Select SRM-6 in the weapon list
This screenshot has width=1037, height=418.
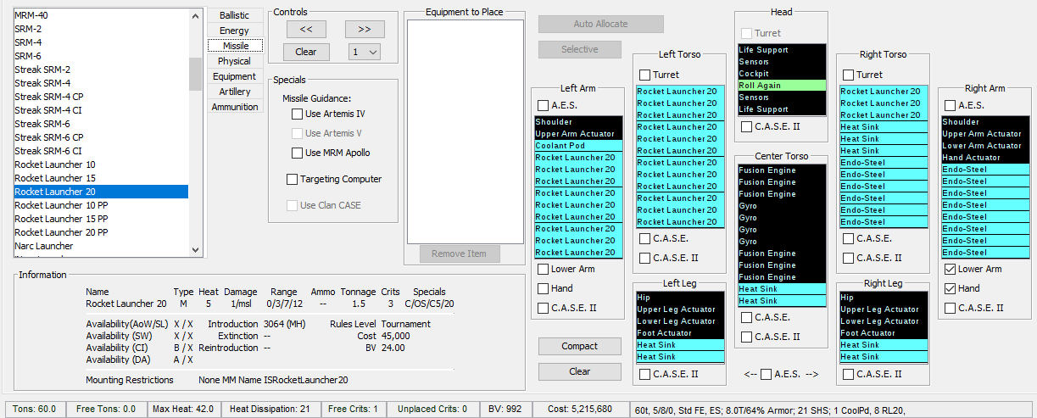coord(101,56)
